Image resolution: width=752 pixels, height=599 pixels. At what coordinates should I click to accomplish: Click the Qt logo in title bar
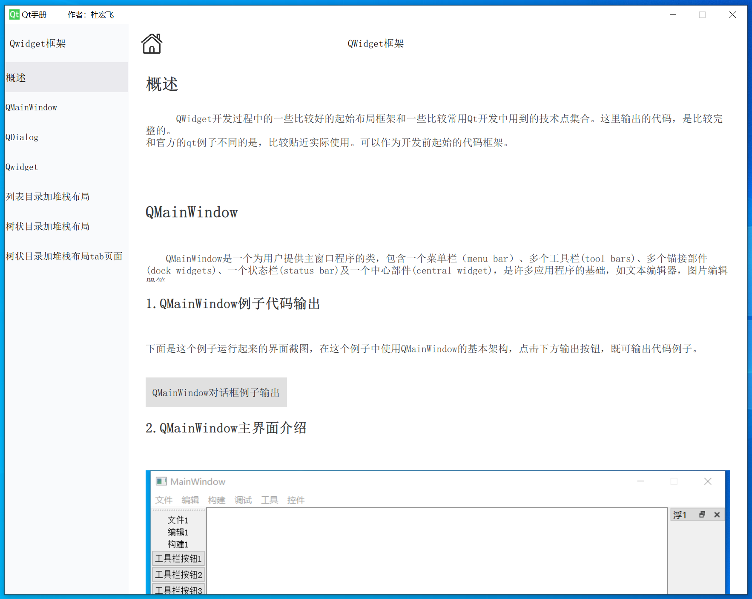[14, 14]
